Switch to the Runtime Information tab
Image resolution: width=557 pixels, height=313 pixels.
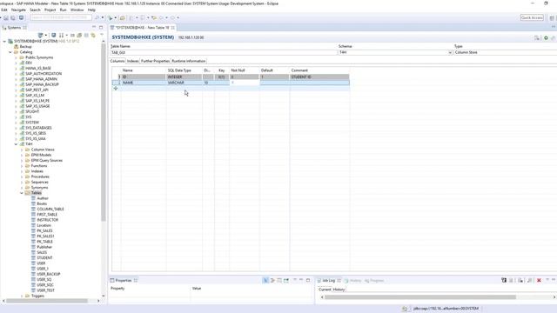[x=189, y=61]
